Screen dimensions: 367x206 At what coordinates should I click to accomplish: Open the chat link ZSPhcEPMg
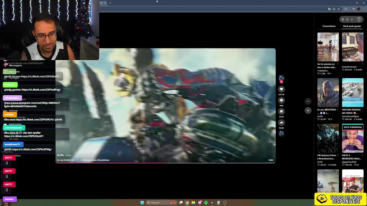(32, 149)
